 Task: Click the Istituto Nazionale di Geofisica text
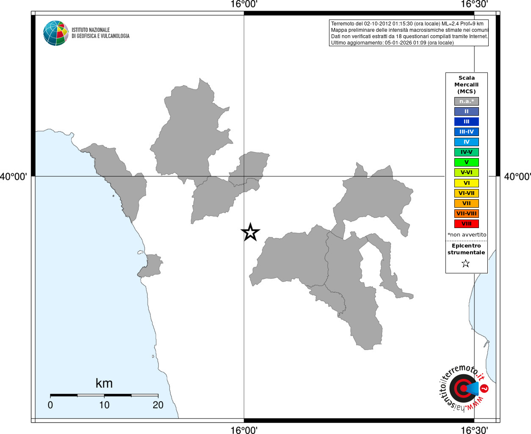pos(100,33)
